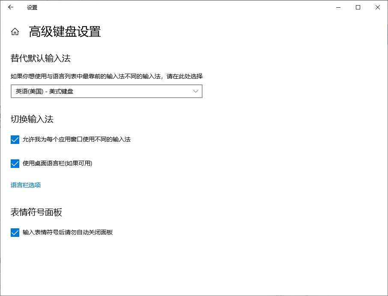The image size is (388, 296).
Task: Minimize the 设置 window
Action: (x=338, y=7)
